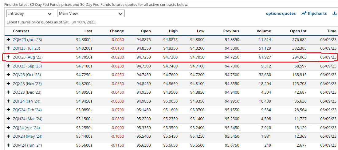Sort by the Volume column header

click(264, 31)
